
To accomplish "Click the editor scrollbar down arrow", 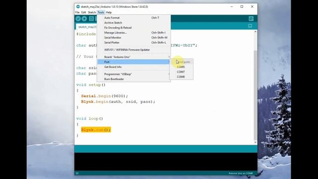I will click(255, 142).
